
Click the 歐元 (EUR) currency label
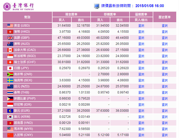click(22, 111)
